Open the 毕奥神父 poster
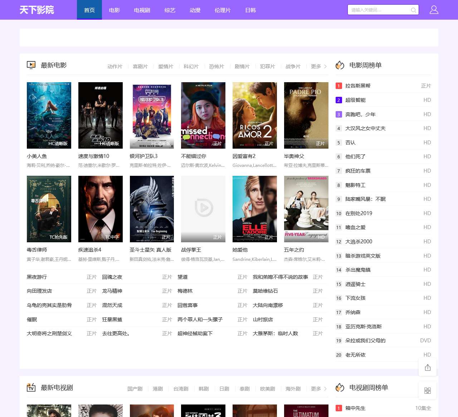 (x=306, y=115)
